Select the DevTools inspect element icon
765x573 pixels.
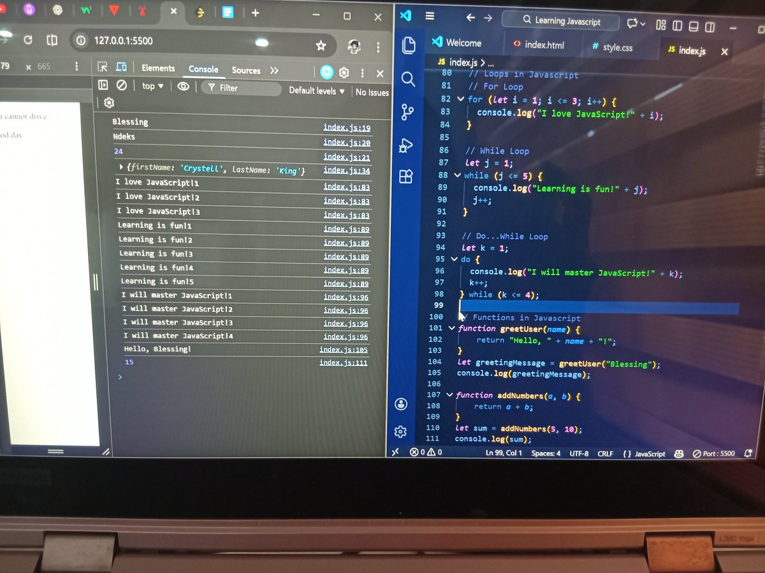(x=102, y=66)
